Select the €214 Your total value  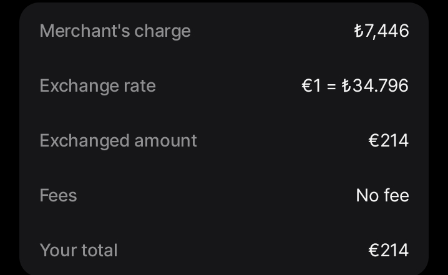coord(389,250)
